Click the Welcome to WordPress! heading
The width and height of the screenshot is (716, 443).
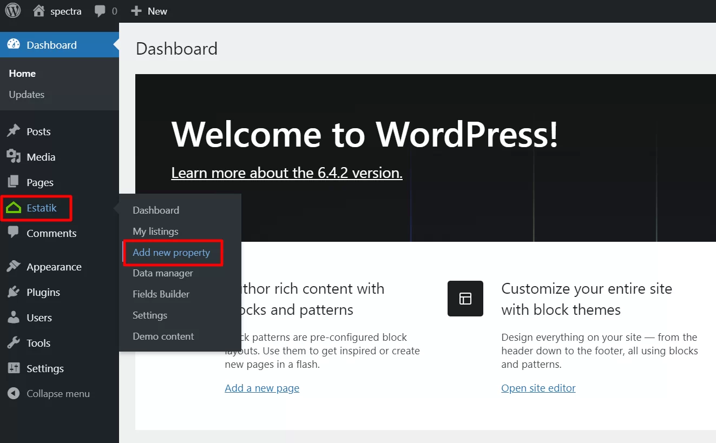click(365, 134)
